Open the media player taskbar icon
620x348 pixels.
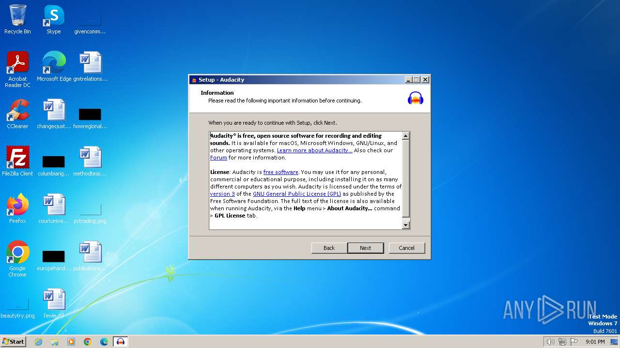click(x=71, y=342)
